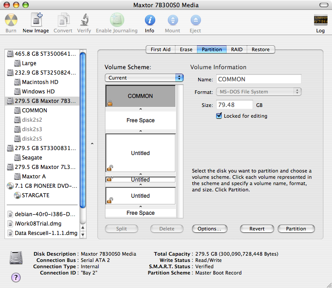Open the Format dropdown showing MS-DOS File System
332x288 pixels.
pos(259,92)
